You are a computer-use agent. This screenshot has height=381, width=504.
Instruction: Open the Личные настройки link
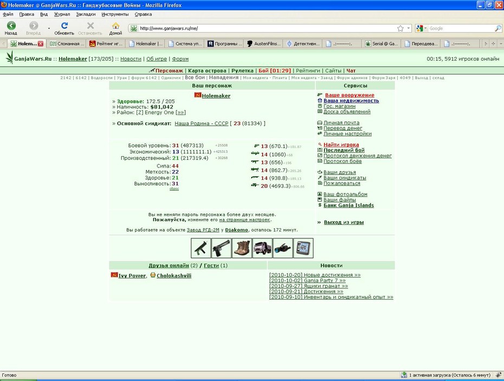(347, 133)
